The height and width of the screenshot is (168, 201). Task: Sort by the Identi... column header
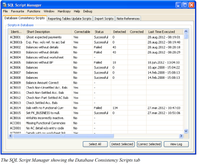click(16, 32)
